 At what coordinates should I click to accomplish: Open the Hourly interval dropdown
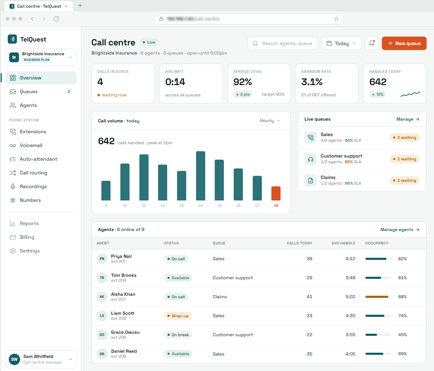(270, 121)
